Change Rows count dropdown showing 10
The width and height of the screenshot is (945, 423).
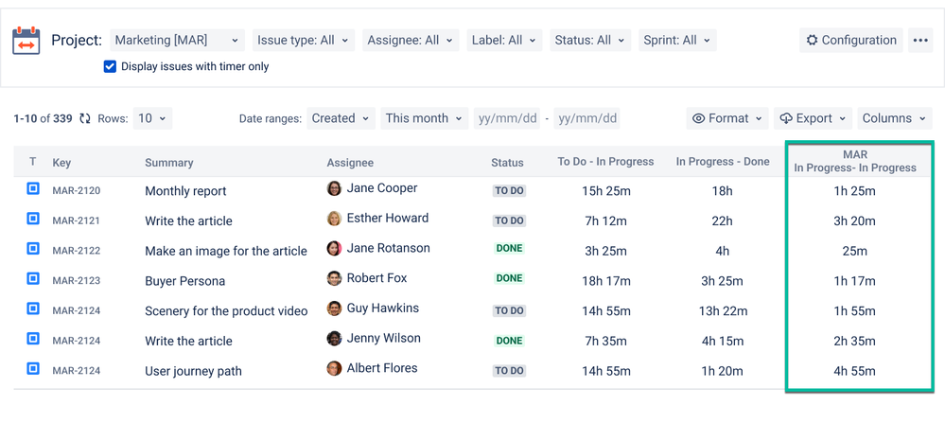point(152,118)
